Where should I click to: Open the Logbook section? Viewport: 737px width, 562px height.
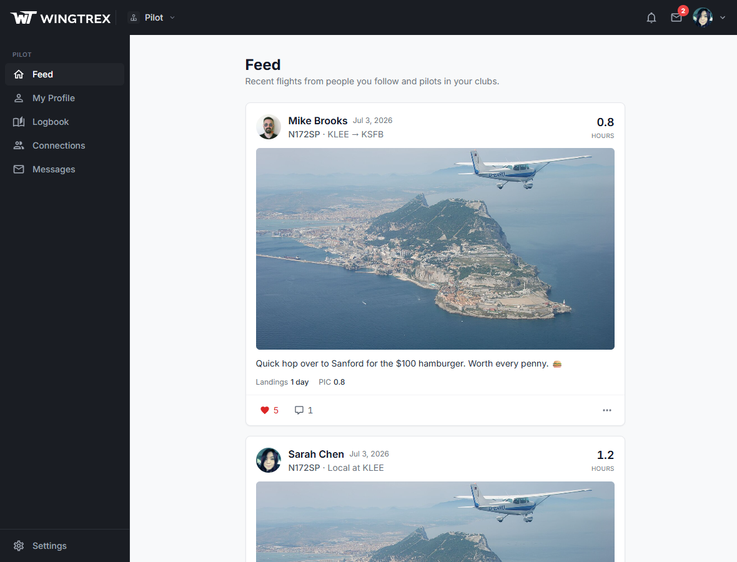pos(64,122)
